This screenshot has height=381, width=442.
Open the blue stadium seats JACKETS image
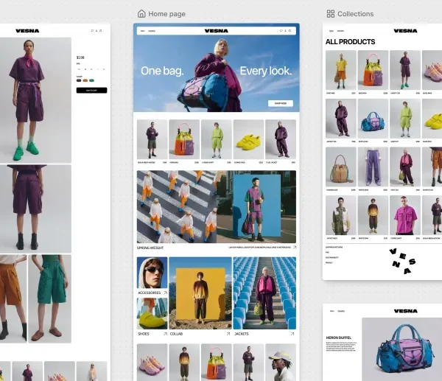point(264,293)
